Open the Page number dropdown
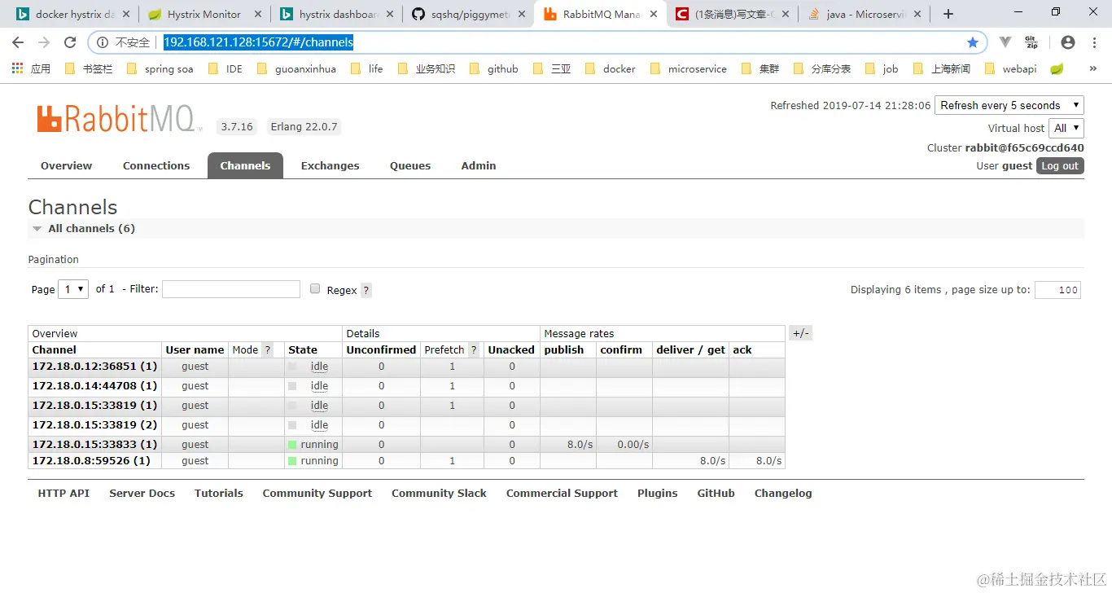The height and width of the screenshot is (593, 1112). click(x=73, y=289)
